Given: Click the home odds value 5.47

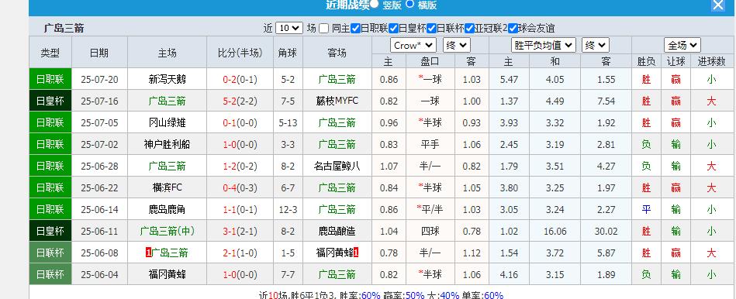Looking at the screenshot, I should coord(510,79).
